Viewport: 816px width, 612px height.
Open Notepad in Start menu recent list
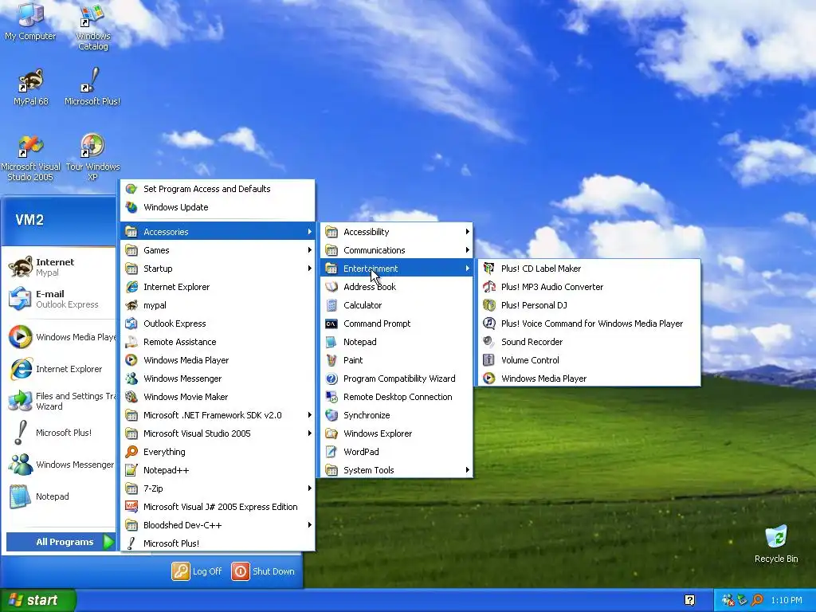click(x=59, y=496)
